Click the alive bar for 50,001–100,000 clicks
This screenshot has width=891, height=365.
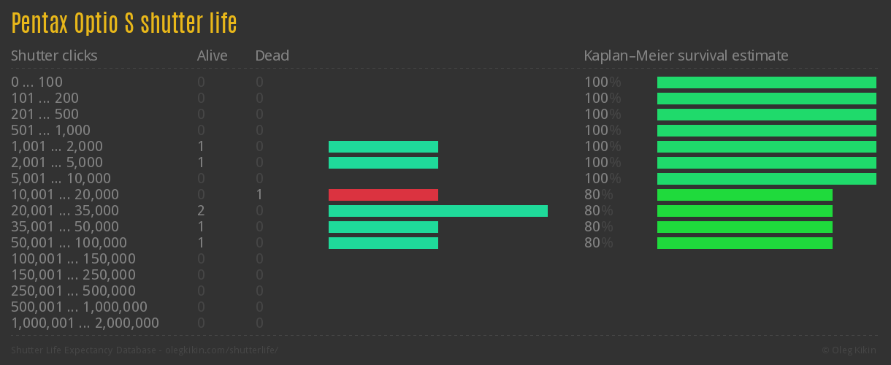[x=383, y=243]
